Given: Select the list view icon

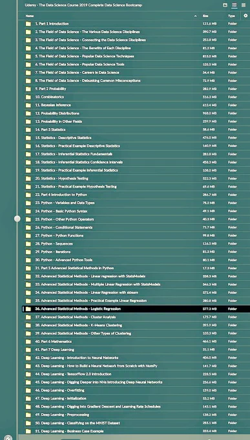Looking at the screenshot, I should tap(234, 5).
